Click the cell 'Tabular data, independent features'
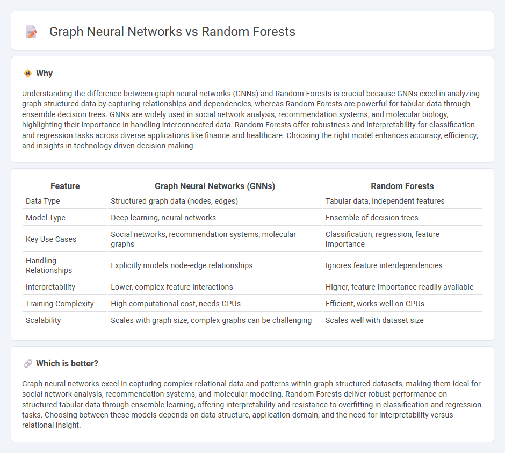The image size is (505, 453). [x=385, y=201]
